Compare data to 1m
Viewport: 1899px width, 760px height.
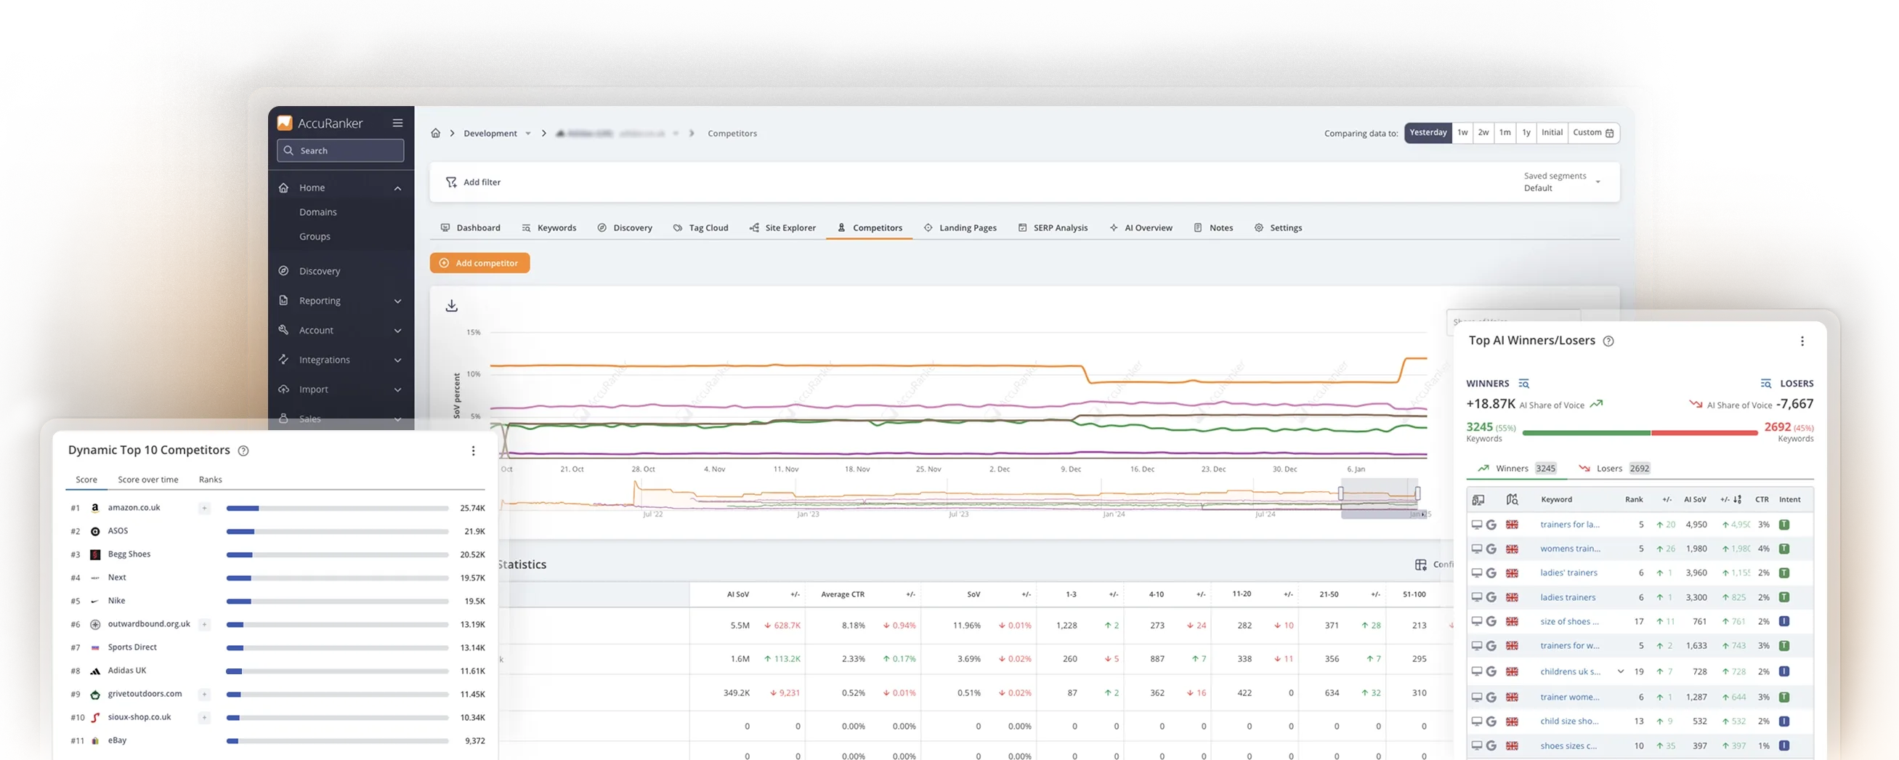(1505, 133)
